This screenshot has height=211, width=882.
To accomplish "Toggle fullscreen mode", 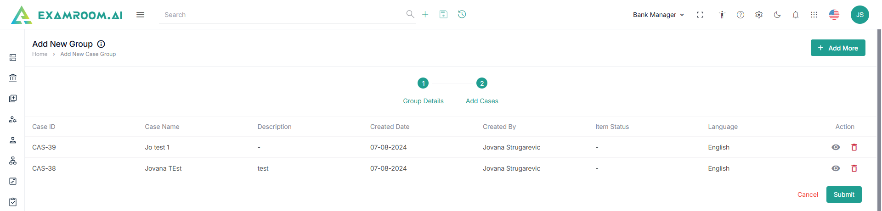I will click(x=700, y=15).
